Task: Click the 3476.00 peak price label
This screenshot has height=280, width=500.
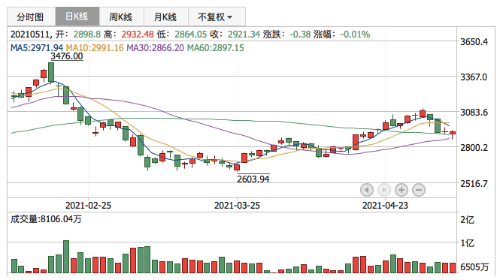Action: pos(67,56)
